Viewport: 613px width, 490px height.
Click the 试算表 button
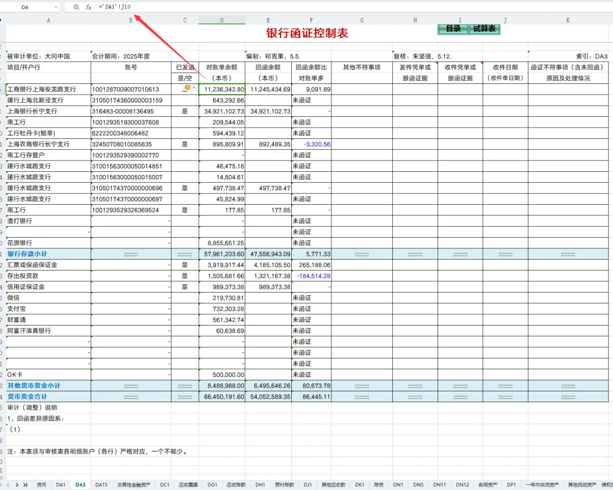[x=484, y=29]
